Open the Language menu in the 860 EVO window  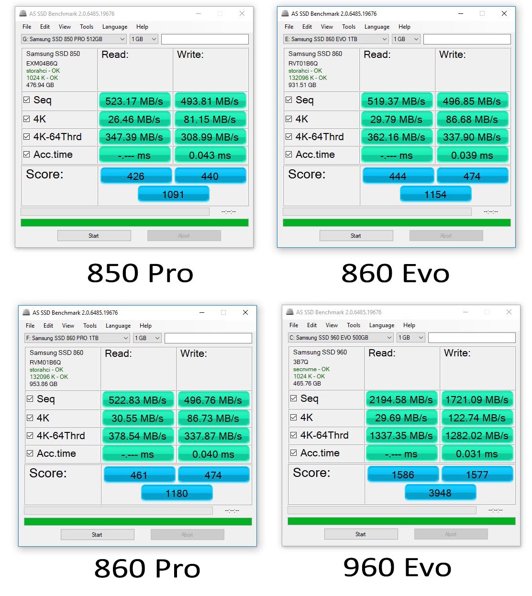[377, 27]
